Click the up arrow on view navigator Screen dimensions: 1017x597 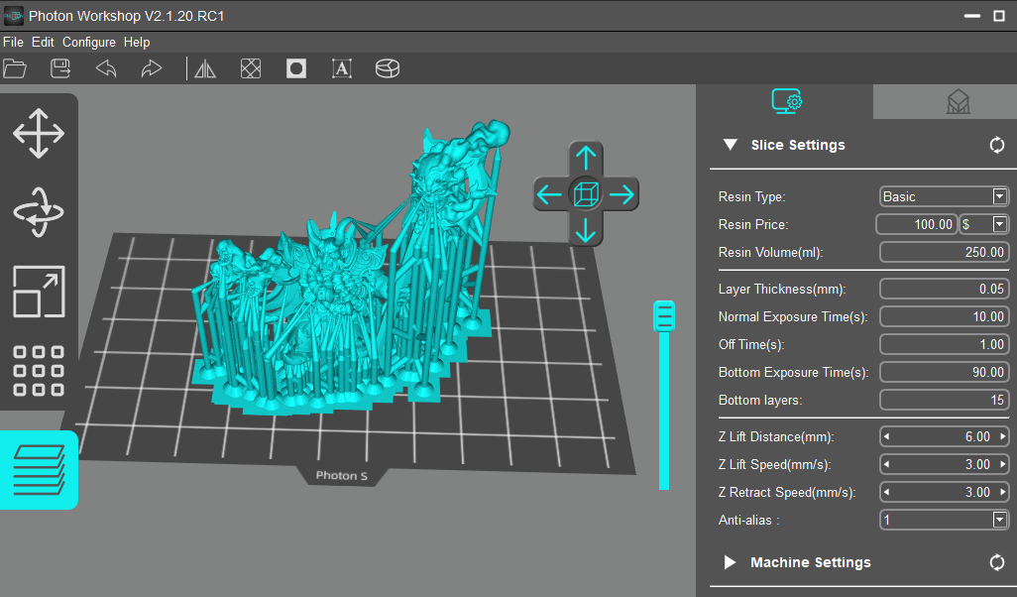coord(586,157)
